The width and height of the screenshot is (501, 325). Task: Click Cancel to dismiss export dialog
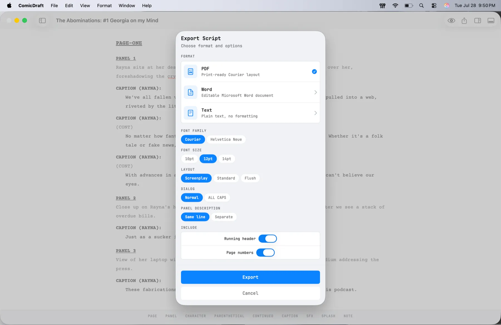pyautogui.click(x=250, y=293)
